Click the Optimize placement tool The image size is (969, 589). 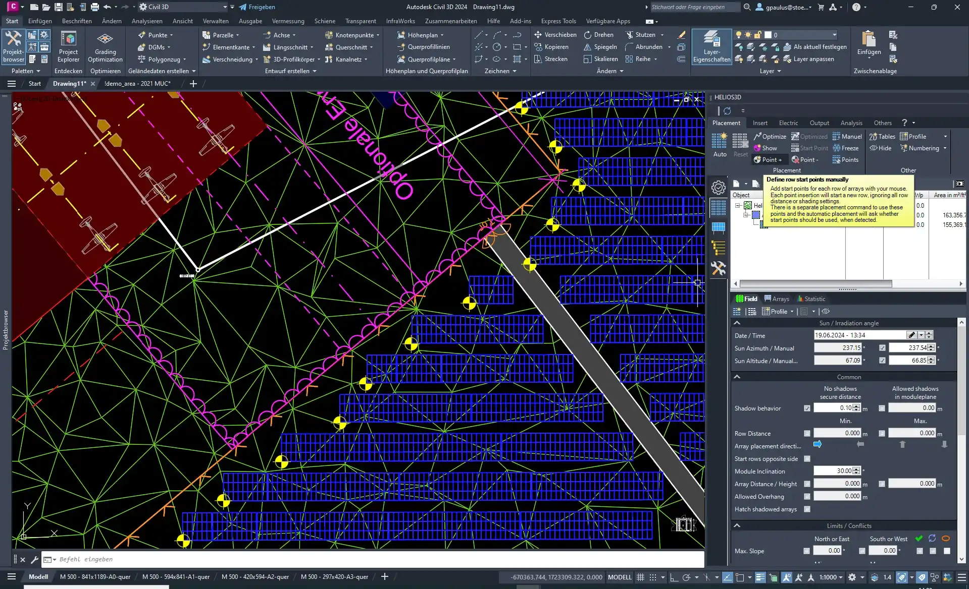pyautogui.click(x=770, y=136)
